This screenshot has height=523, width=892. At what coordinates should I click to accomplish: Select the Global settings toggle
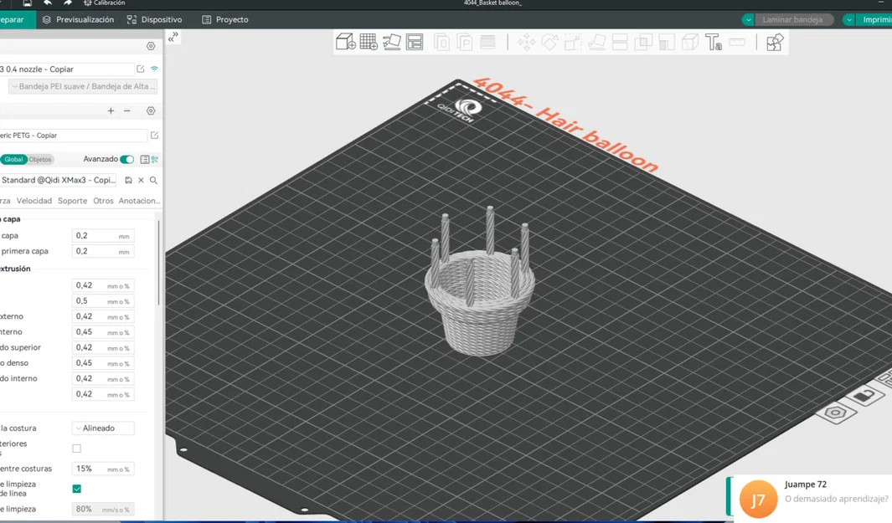(x=13, y=159)
